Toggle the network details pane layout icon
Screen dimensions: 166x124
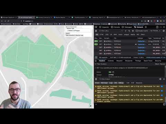[x=95, y=61]
